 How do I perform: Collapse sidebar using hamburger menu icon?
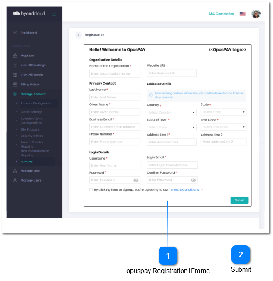(53, 14)
